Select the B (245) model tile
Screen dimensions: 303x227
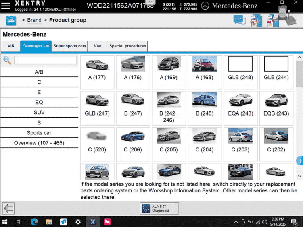(205, 108)
